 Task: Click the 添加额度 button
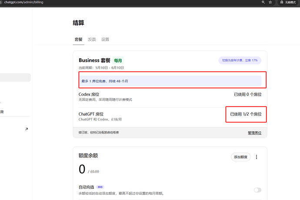[241, 157]
